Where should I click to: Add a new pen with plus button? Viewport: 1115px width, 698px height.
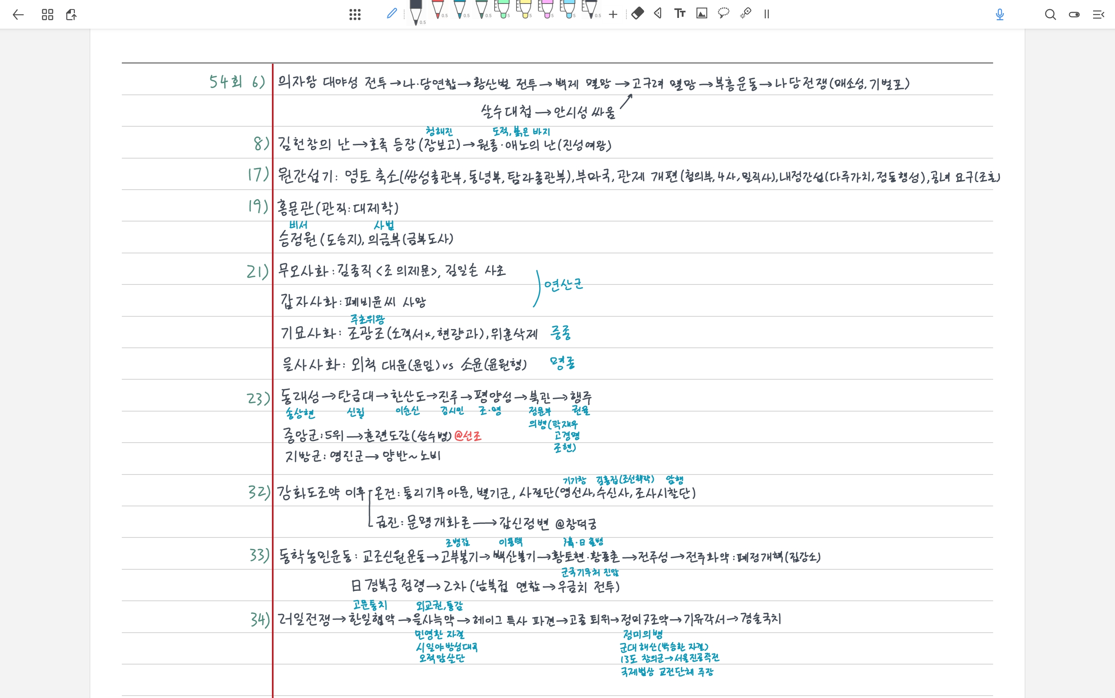tap(613, 15)
